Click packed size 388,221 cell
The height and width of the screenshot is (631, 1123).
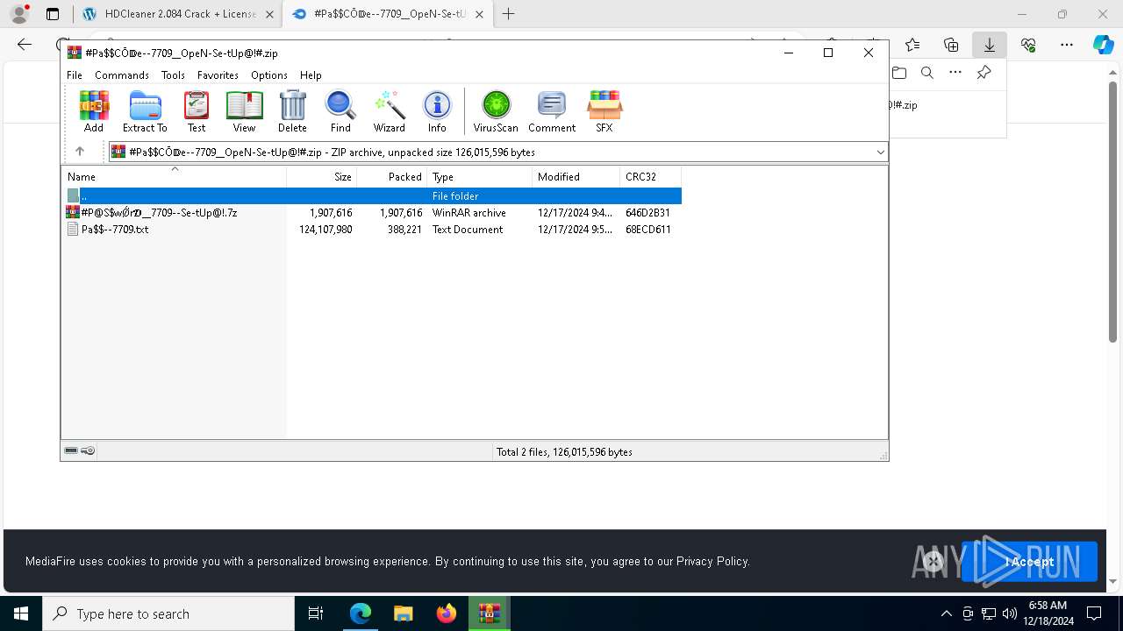(x=404, y=230)
